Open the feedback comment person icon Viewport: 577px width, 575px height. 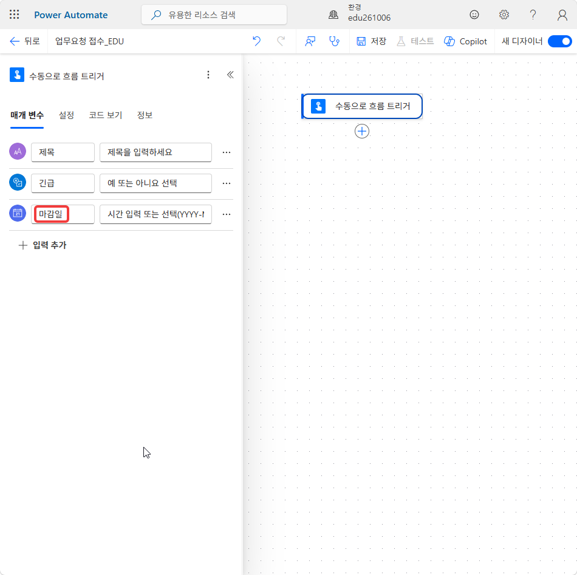pos(310,41)
